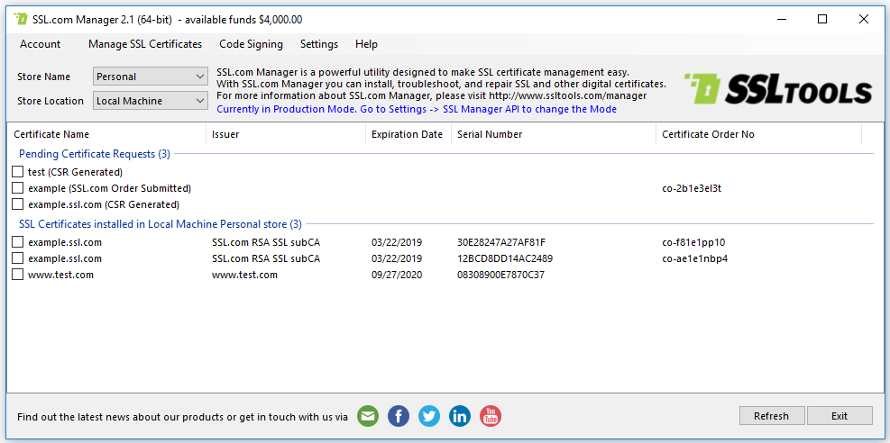Screen dimensions: 890x443
Task: Maximize the SSL.com Manager window
Action: tap(821, 19)
